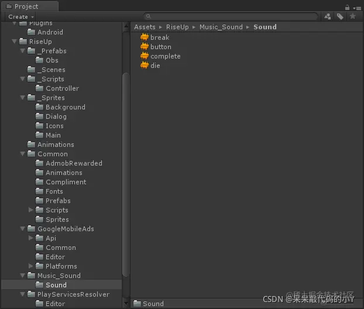This screenshot has width=364, height=309.
Task: Focus the project search field
Action: click(x=231, y=16)
